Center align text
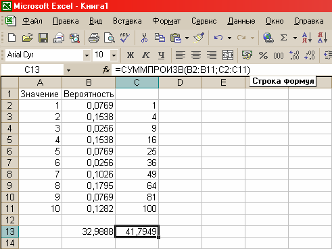 (196, 55)
